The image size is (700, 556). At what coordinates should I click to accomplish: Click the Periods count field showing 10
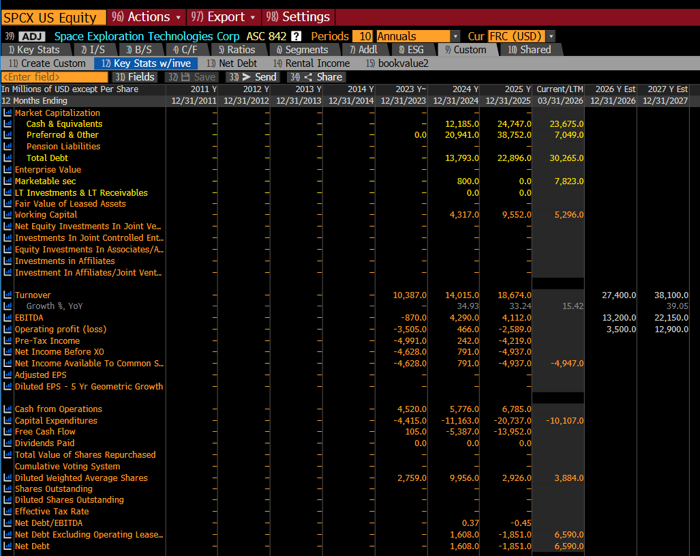[363, 36]
